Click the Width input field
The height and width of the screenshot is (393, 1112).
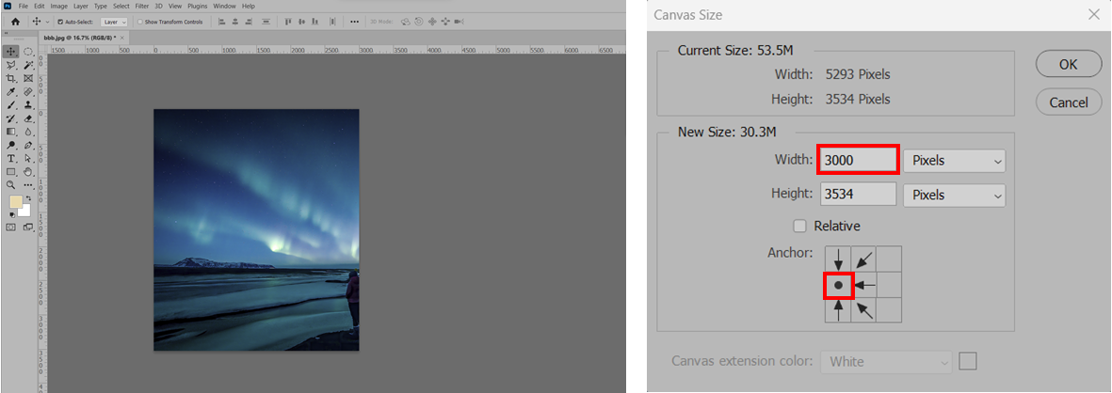[858, 161]
